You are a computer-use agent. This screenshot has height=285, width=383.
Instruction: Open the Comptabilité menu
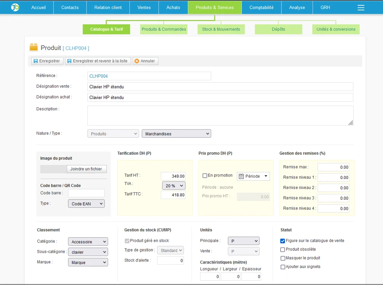pyautogui.click(x=261, y=7)
